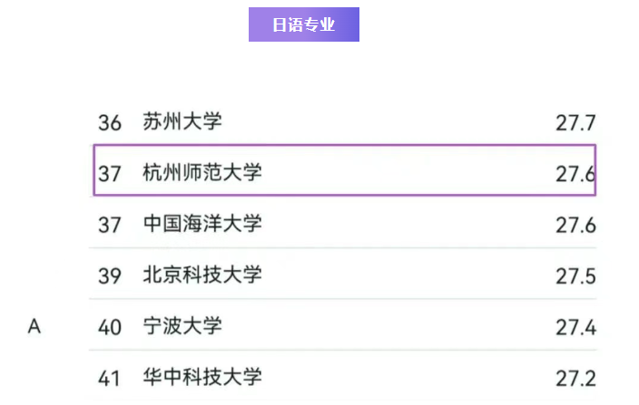This screenshot has height=405, width=639.
Task: Click the rank number 36
Action: coord(110,122)
